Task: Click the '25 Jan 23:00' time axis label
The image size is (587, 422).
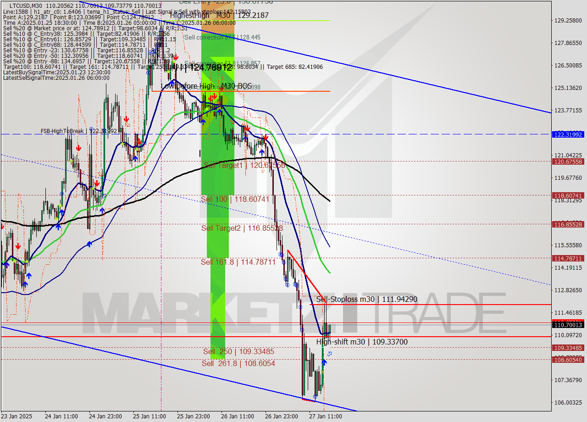Action: [x=194, y=416]
